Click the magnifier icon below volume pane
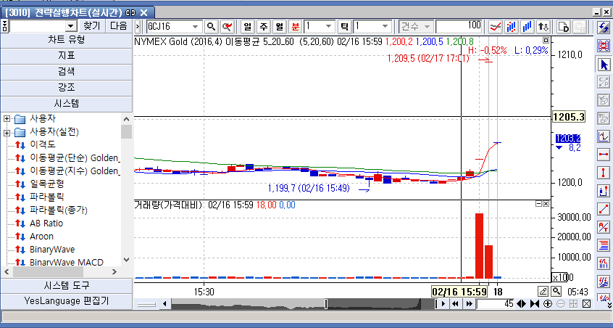 pos(556,291)
